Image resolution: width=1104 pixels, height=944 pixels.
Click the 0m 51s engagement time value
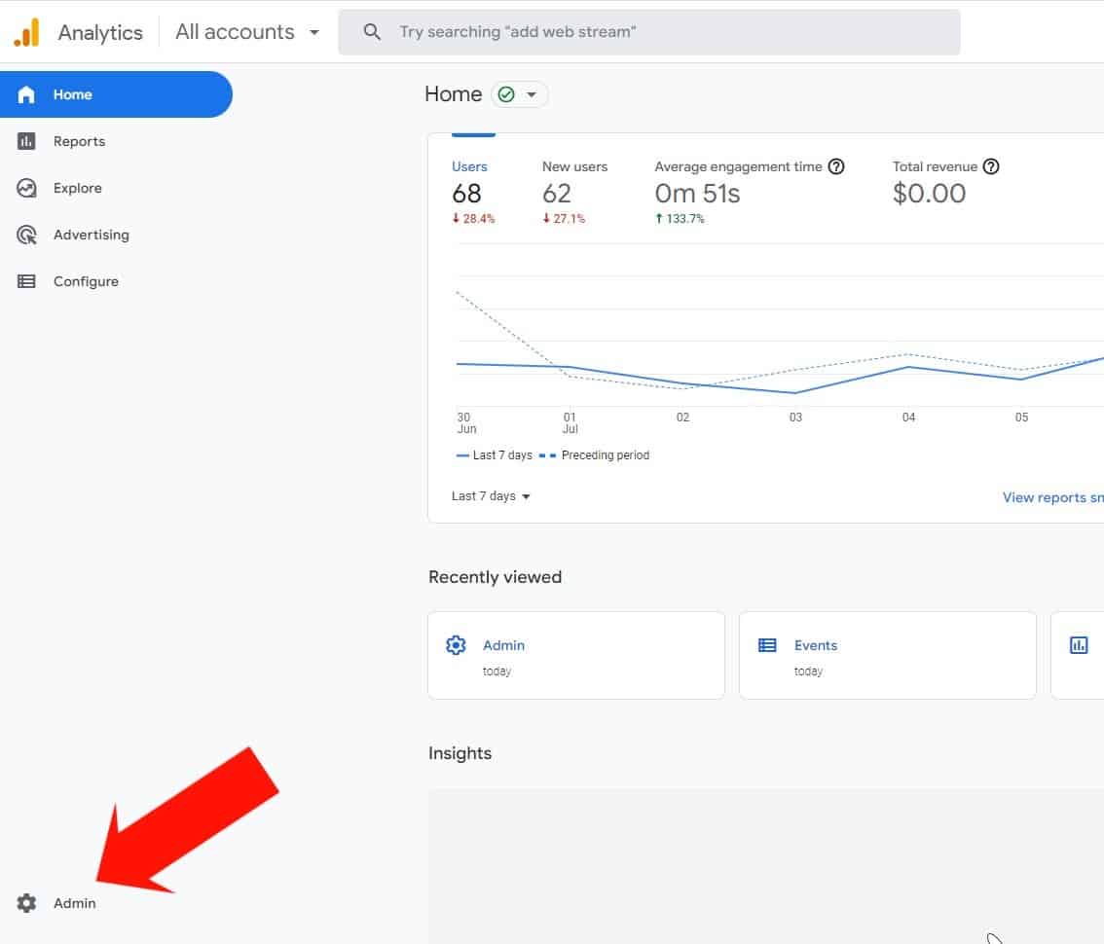697,194
